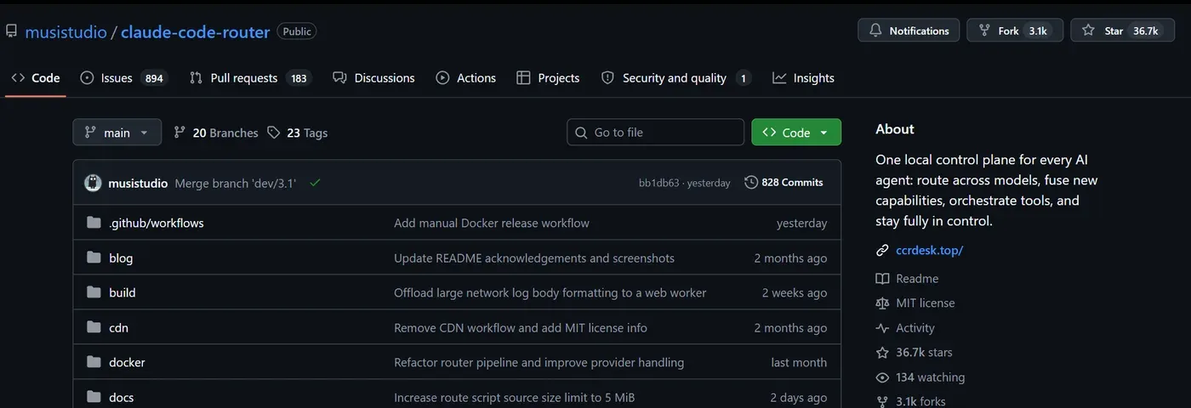Click the eye icon beside 134 watching
The height and width of the screenshot is (408, 1191).
[882, 377]
